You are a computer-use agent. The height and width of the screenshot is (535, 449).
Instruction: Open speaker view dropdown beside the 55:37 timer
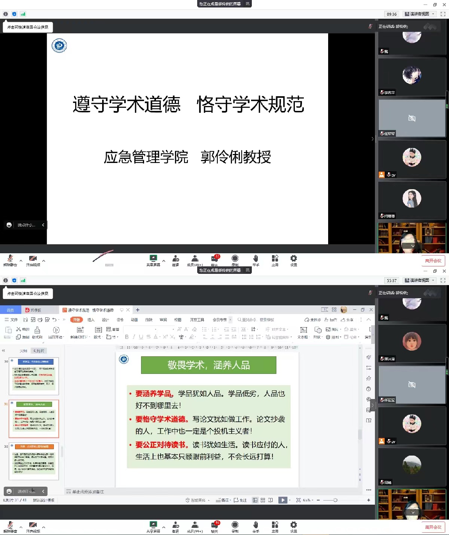[x=421, y=280]
